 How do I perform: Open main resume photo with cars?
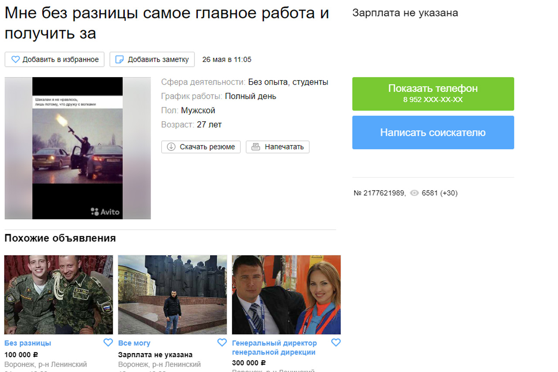[x=78, y=148]
